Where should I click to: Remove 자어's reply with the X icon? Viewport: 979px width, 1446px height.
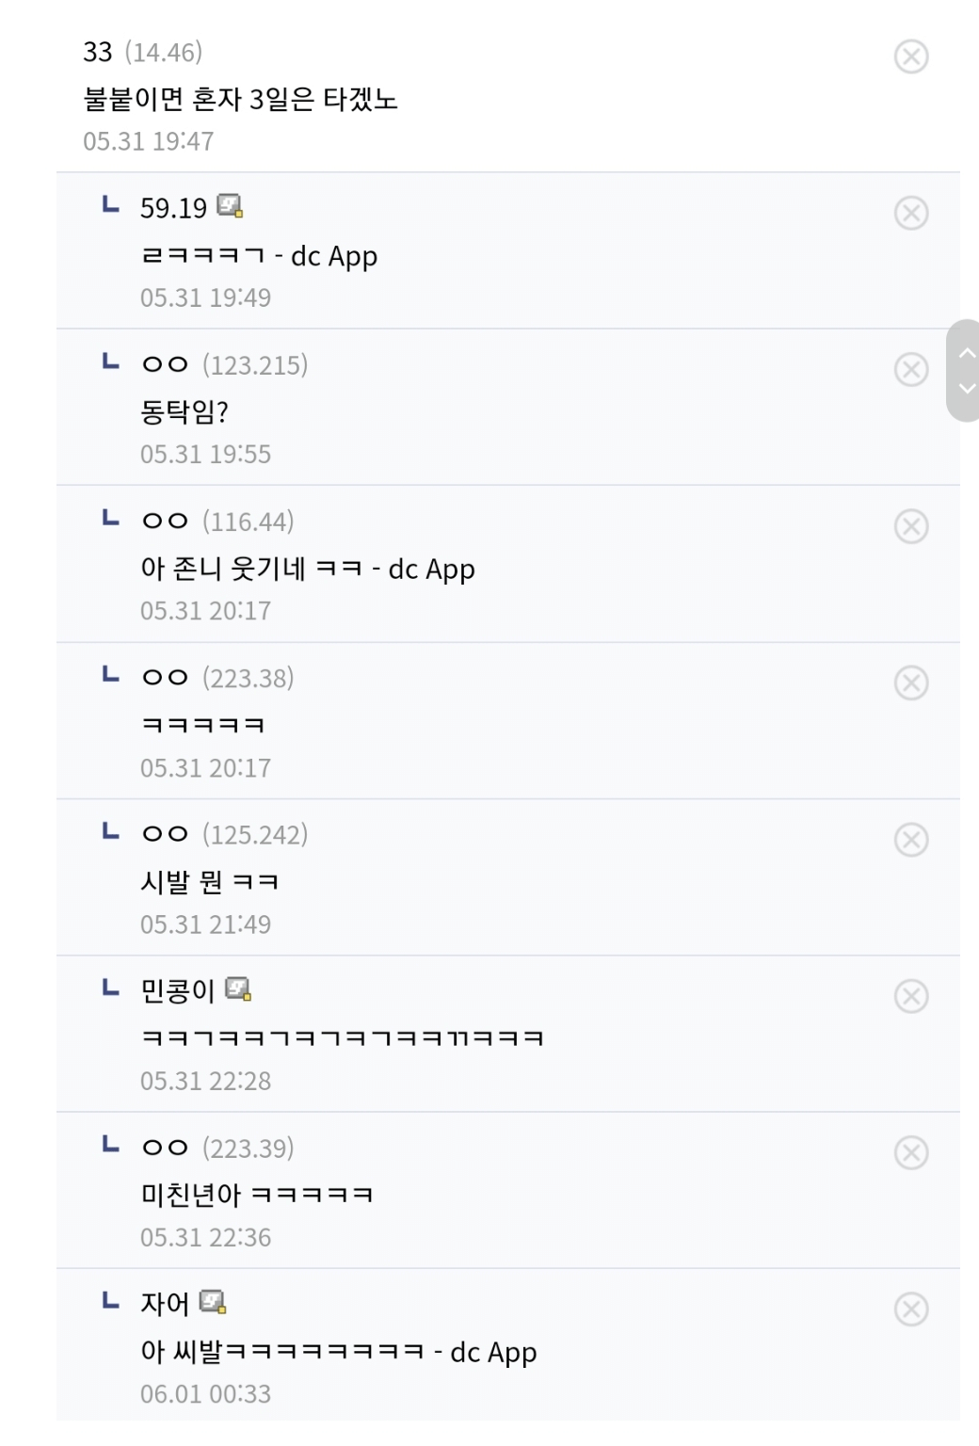pyautogui.click(x=910, y=1309)
